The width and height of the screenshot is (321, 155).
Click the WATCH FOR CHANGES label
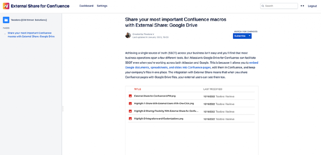(246, 32)
